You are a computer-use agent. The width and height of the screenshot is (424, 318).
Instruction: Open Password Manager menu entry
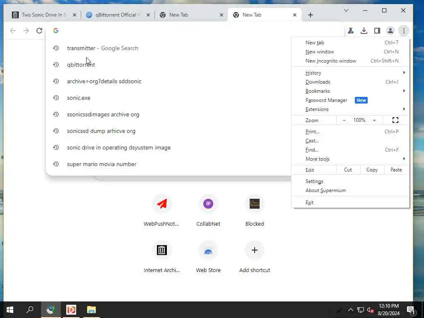pos(350,100)
